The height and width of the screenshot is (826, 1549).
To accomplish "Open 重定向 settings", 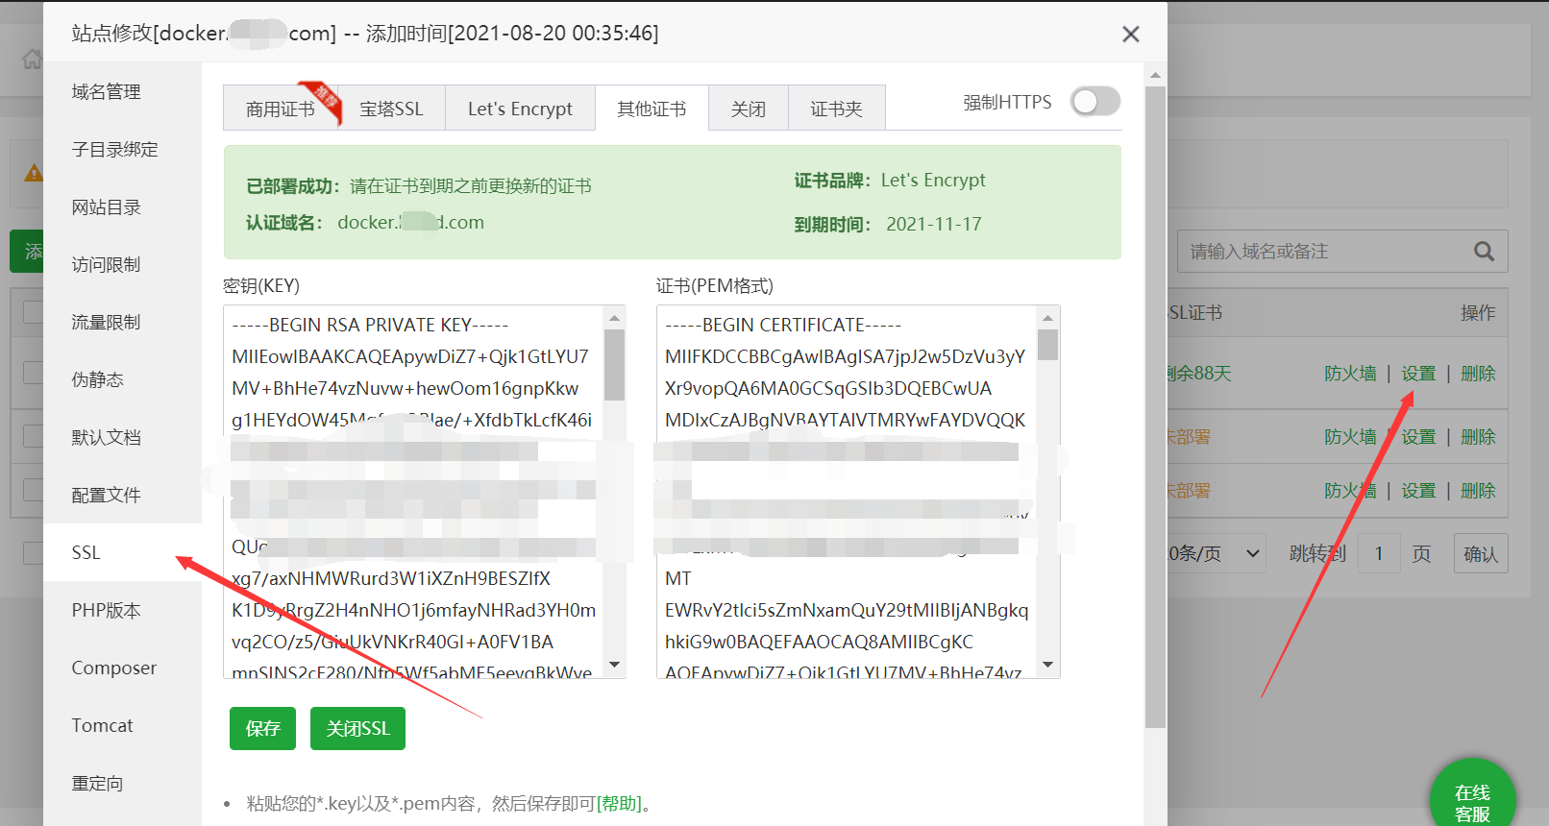I will 97,784.
